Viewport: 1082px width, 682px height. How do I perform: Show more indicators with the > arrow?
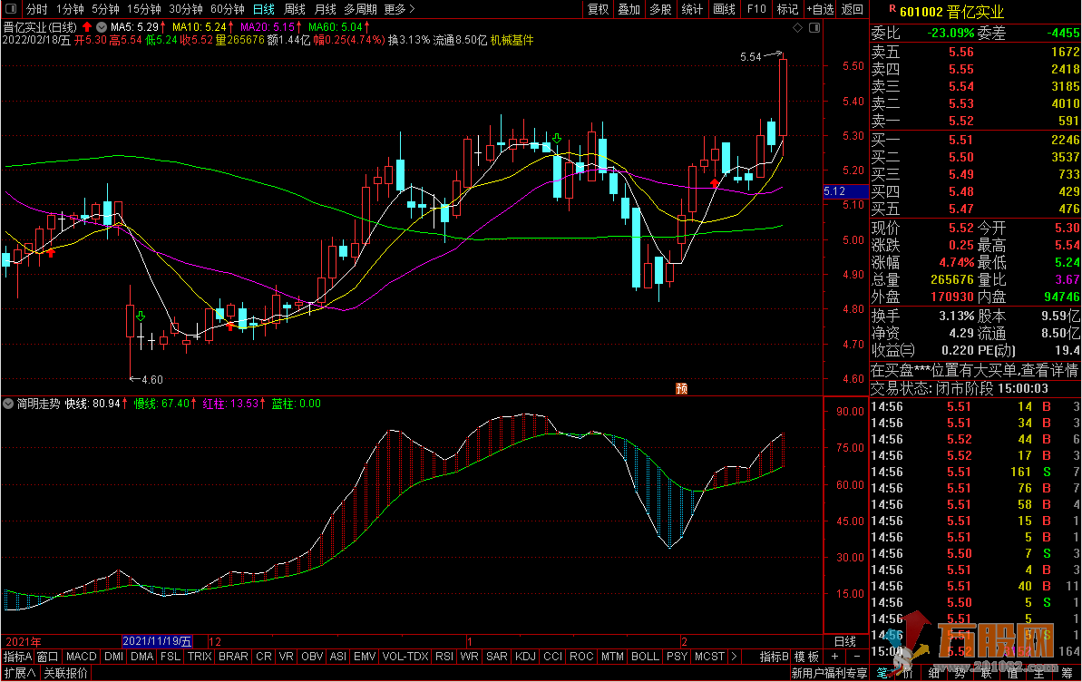(x=734, y=657)
